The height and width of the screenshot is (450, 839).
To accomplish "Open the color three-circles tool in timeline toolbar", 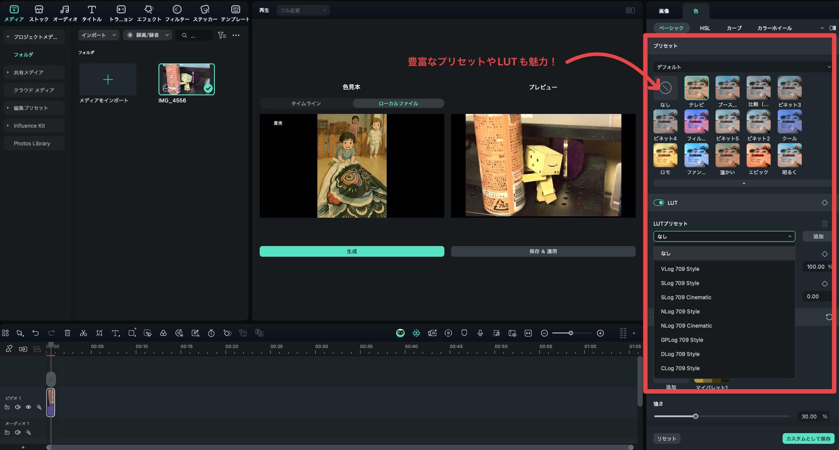I will point(163,333).
